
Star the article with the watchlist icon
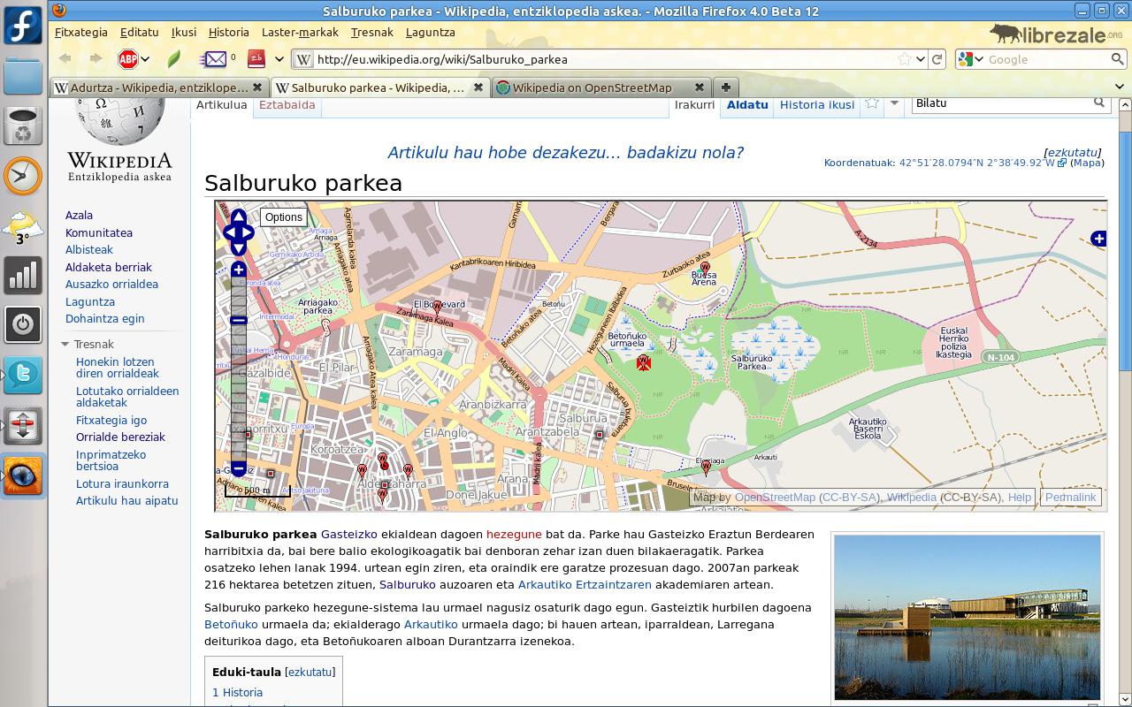click(x=872, y=104)
